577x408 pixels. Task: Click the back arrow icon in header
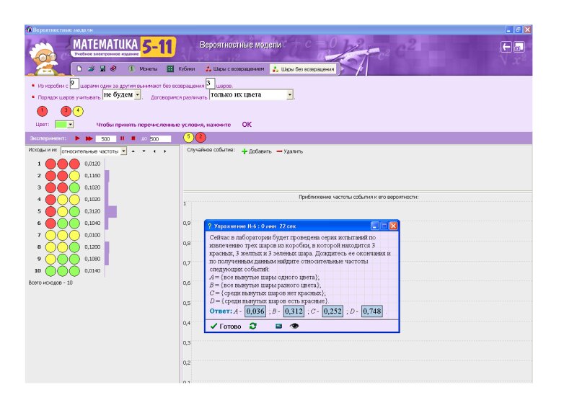506,46
